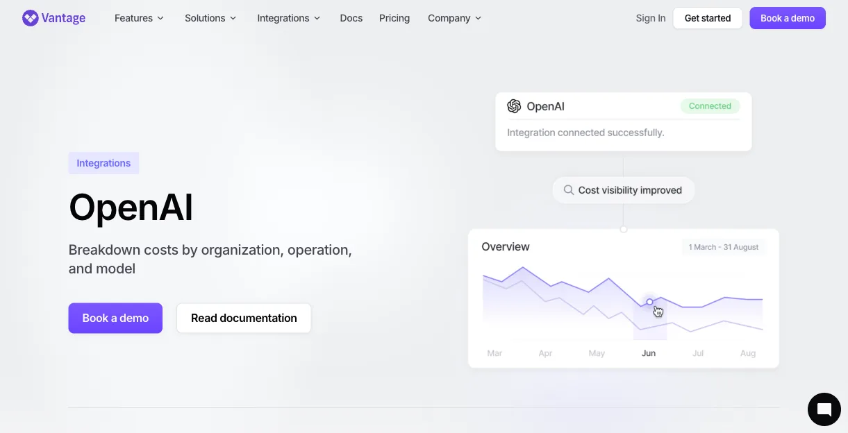Screen dimensions: 848x433
Task: Expand the Features dropdown chevron
Action: click(x=160, y=19)
